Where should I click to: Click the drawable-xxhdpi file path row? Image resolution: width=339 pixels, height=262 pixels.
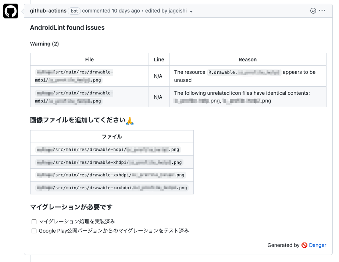[x=110, y=175]
